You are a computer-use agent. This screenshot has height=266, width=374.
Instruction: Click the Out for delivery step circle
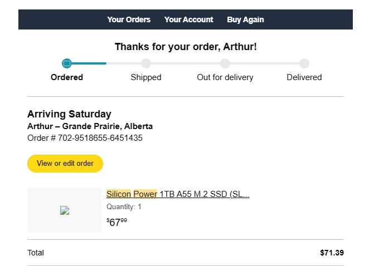pyautogui.click(x=225, y=63)
